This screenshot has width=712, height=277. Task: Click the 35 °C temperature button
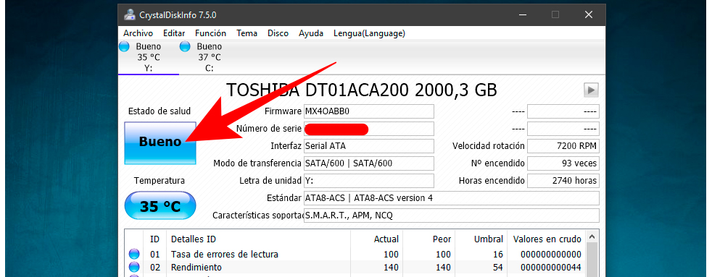[160, 206]
